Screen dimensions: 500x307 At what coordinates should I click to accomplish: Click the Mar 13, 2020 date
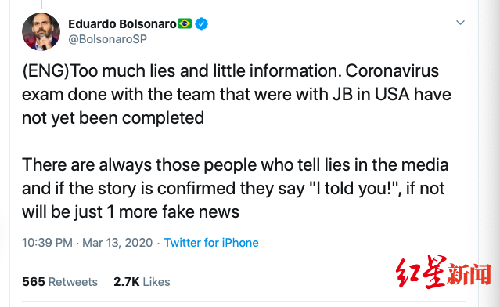[x=117, y=243]
